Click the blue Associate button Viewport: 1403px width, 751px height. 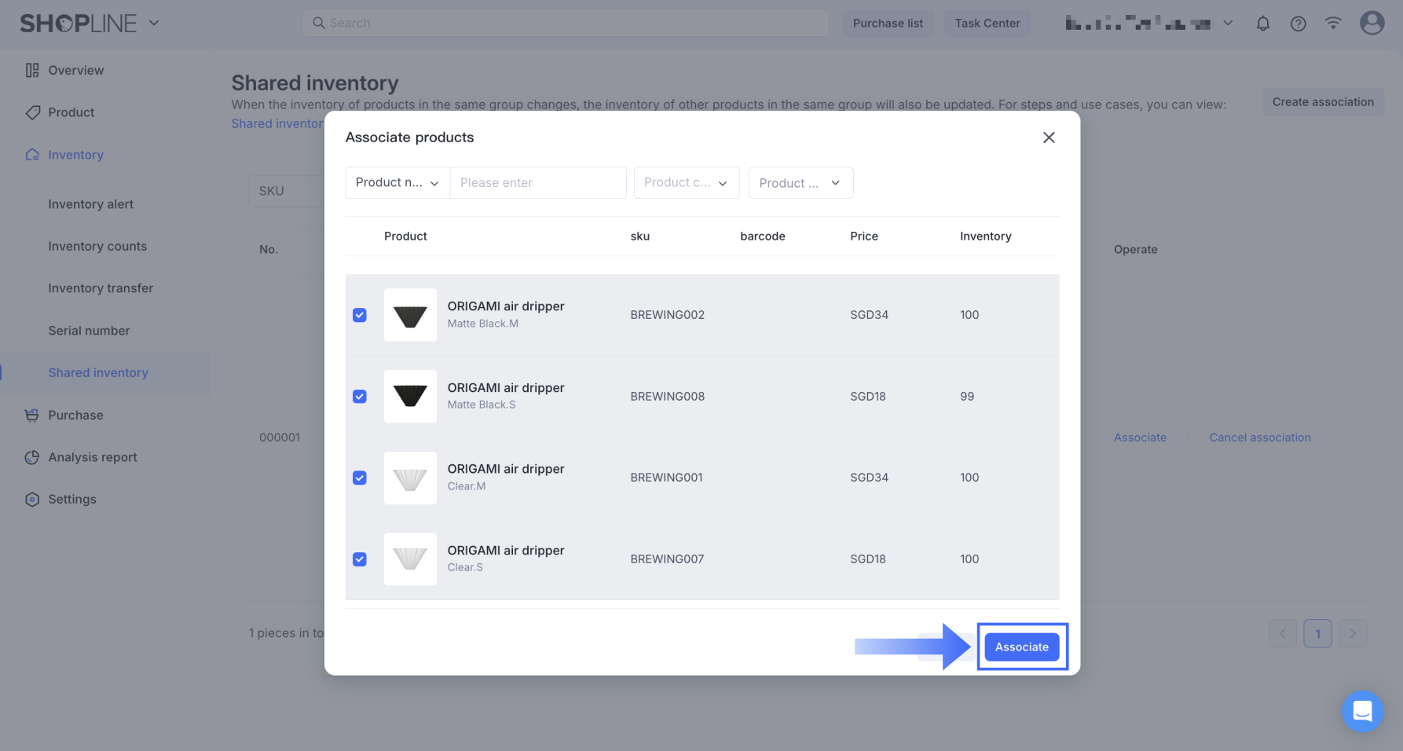[x=1021, y=647]
